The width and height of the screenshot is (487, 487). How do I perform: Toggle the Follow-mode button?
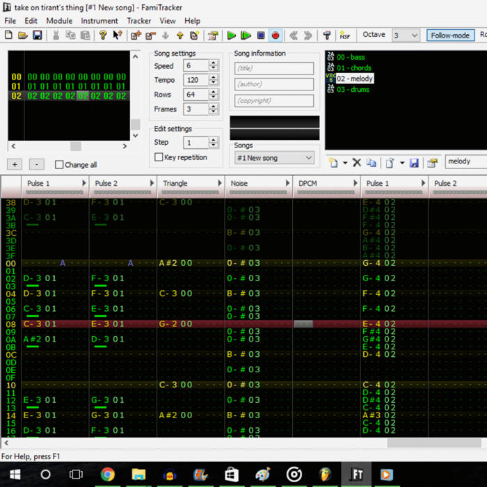click(x=450, y=35)
